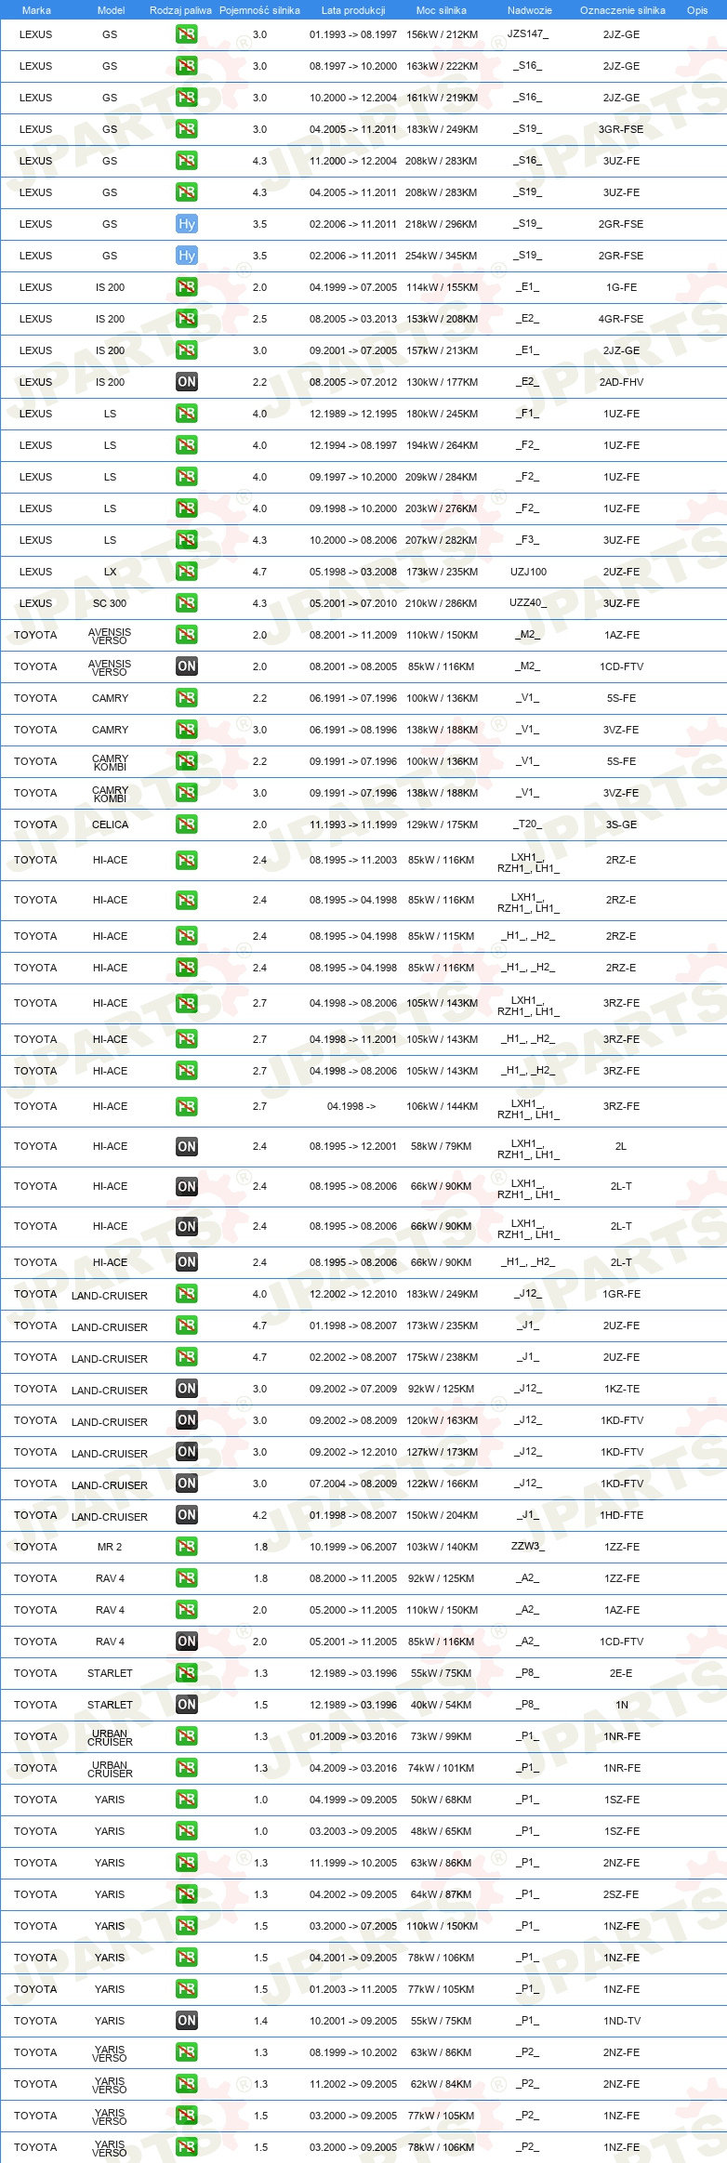Click petrol icon in STARLET 2E-E row
Viewport: 727px width, 2163px height.
(x=187, y=1673)
